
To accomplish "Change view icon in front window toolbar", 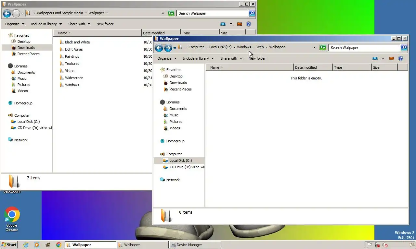I will (375, 58).
